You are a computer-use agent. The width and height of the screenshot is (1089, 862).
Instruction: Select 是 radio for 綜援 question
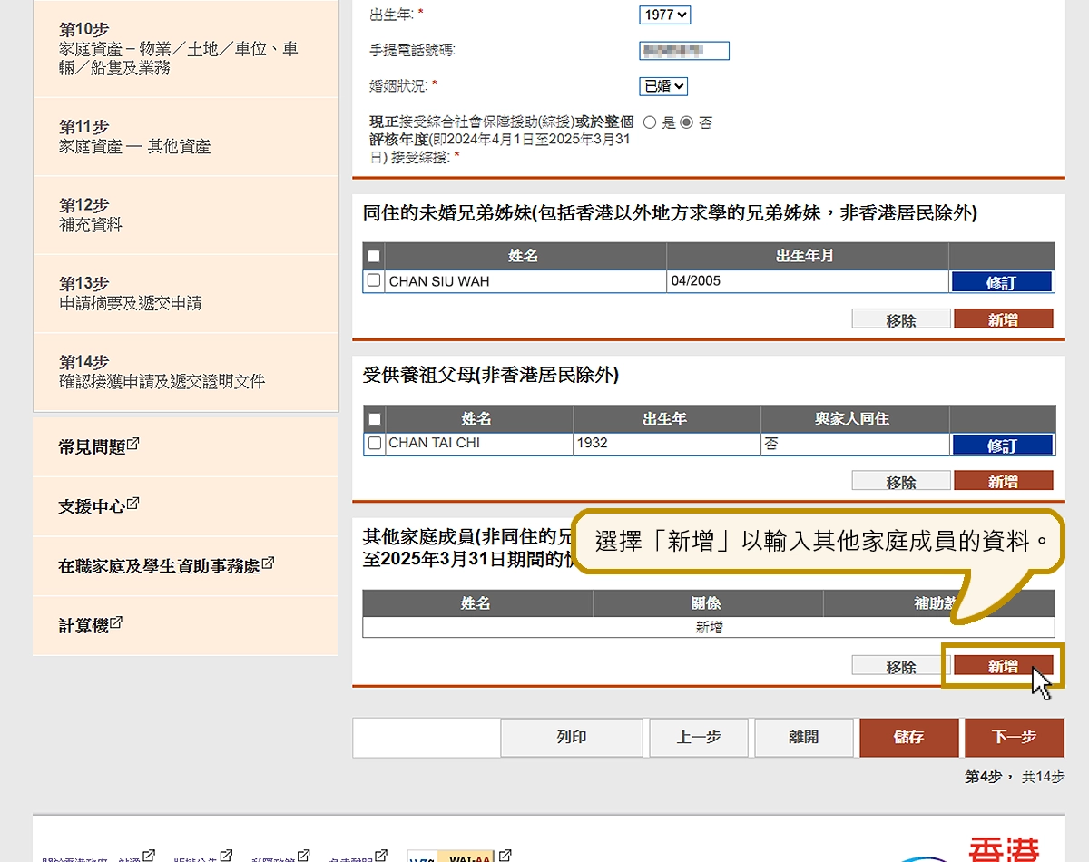click(650, 122)
